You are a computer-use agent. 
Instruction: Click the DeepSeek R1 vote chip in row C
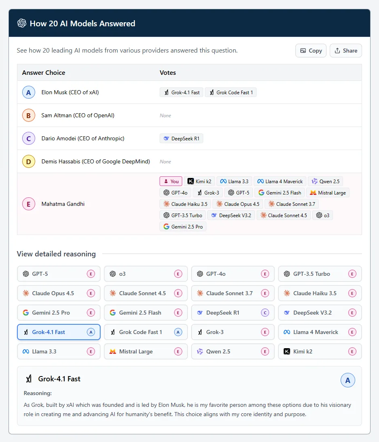[181, 139]
